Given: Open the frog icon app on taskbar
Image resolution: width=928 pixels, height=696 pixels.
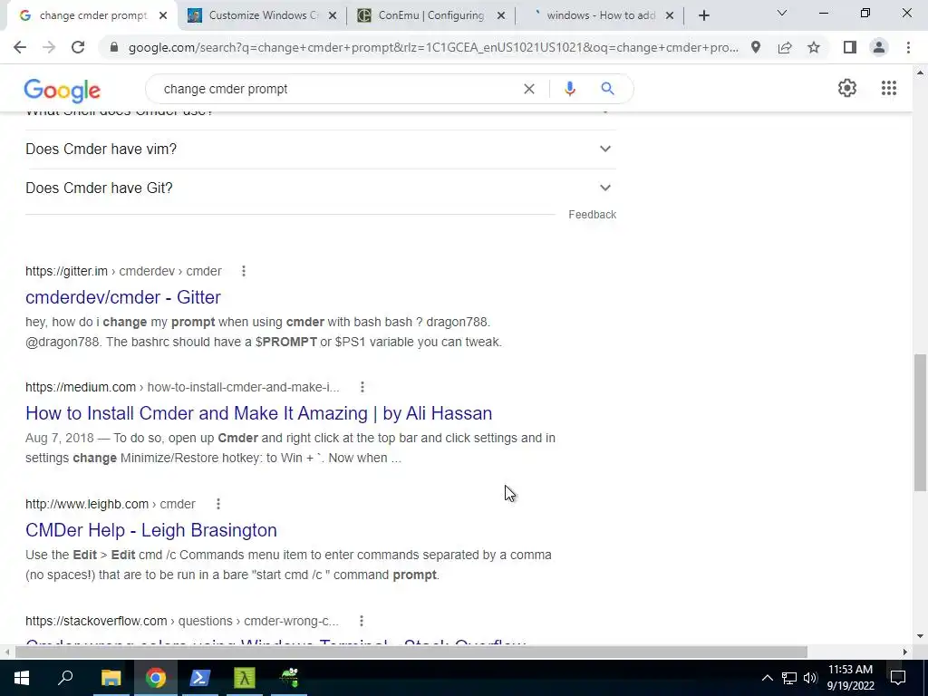Looking at the screenshot, I should pos(289,678).
